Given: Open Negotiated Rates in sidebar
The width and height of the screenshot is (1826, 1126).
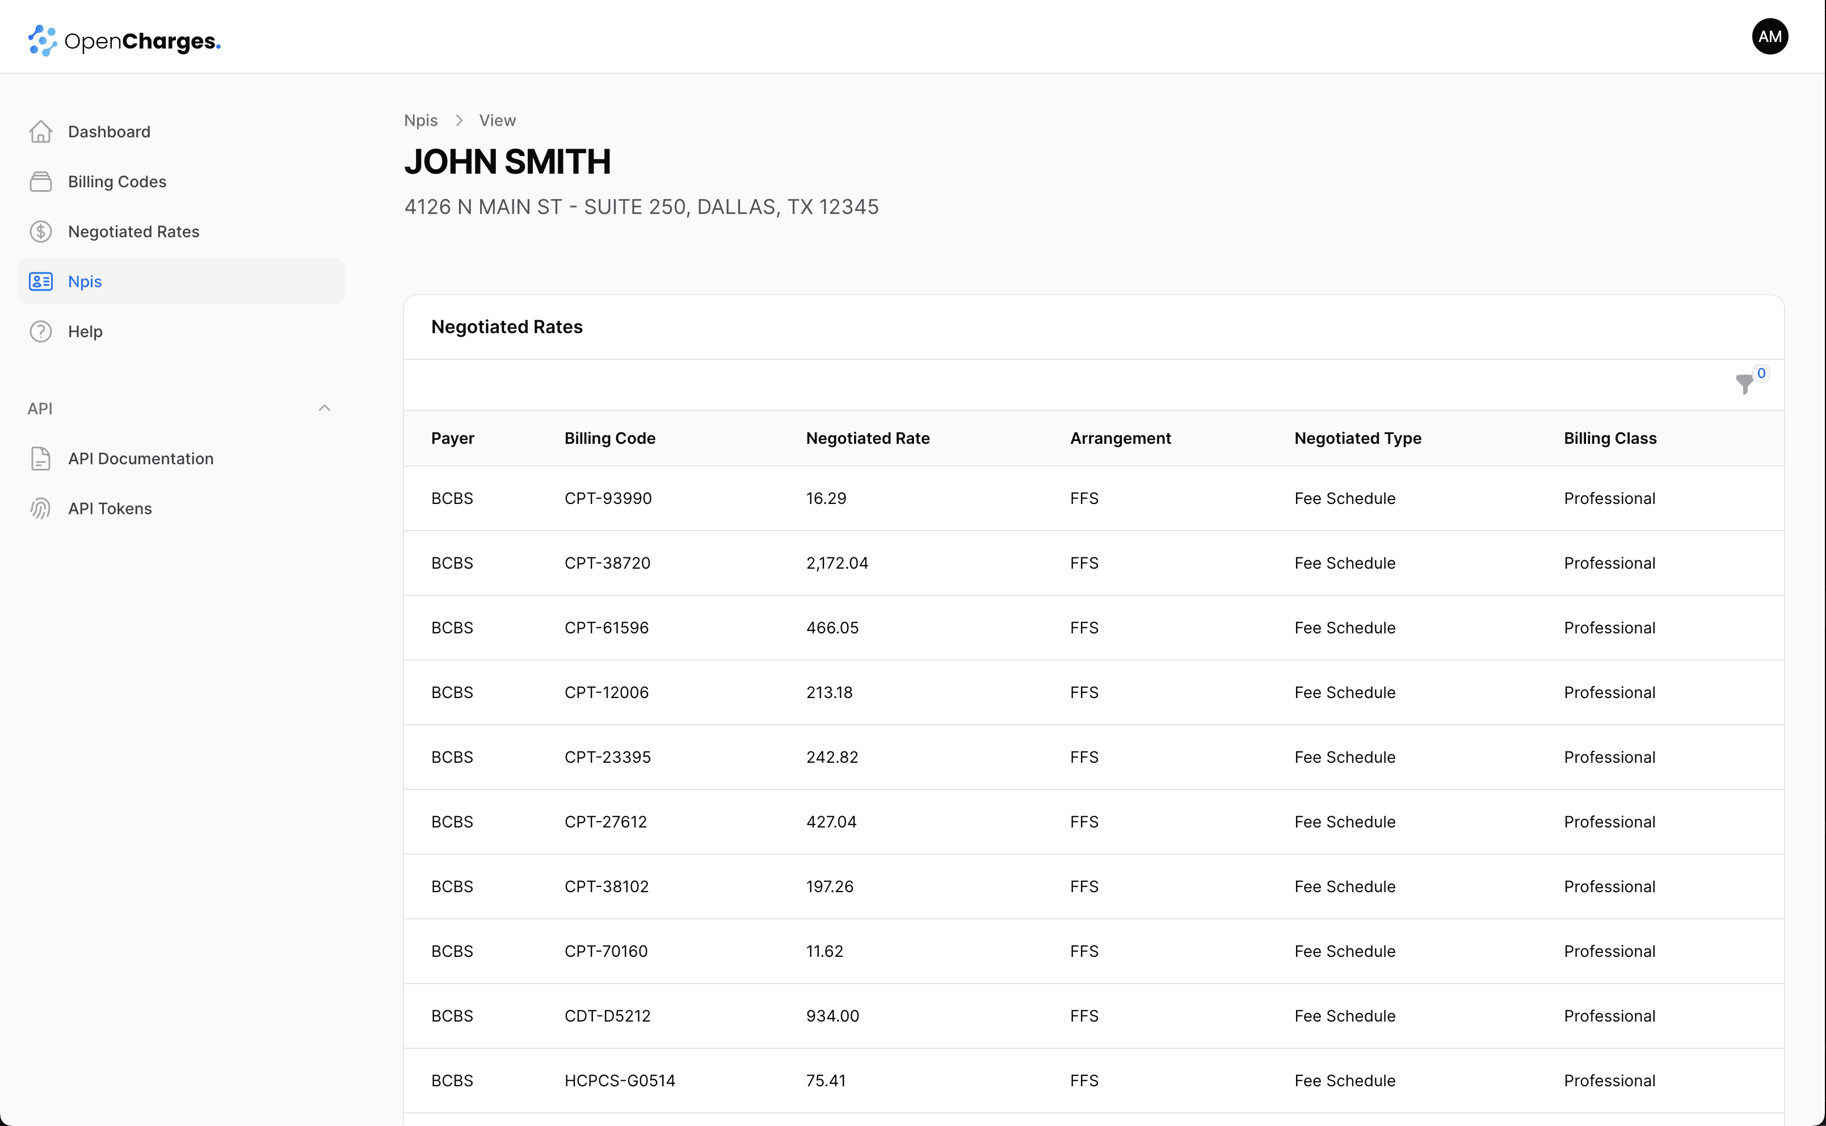Looking at the screenshot, I should pos(133,232).
